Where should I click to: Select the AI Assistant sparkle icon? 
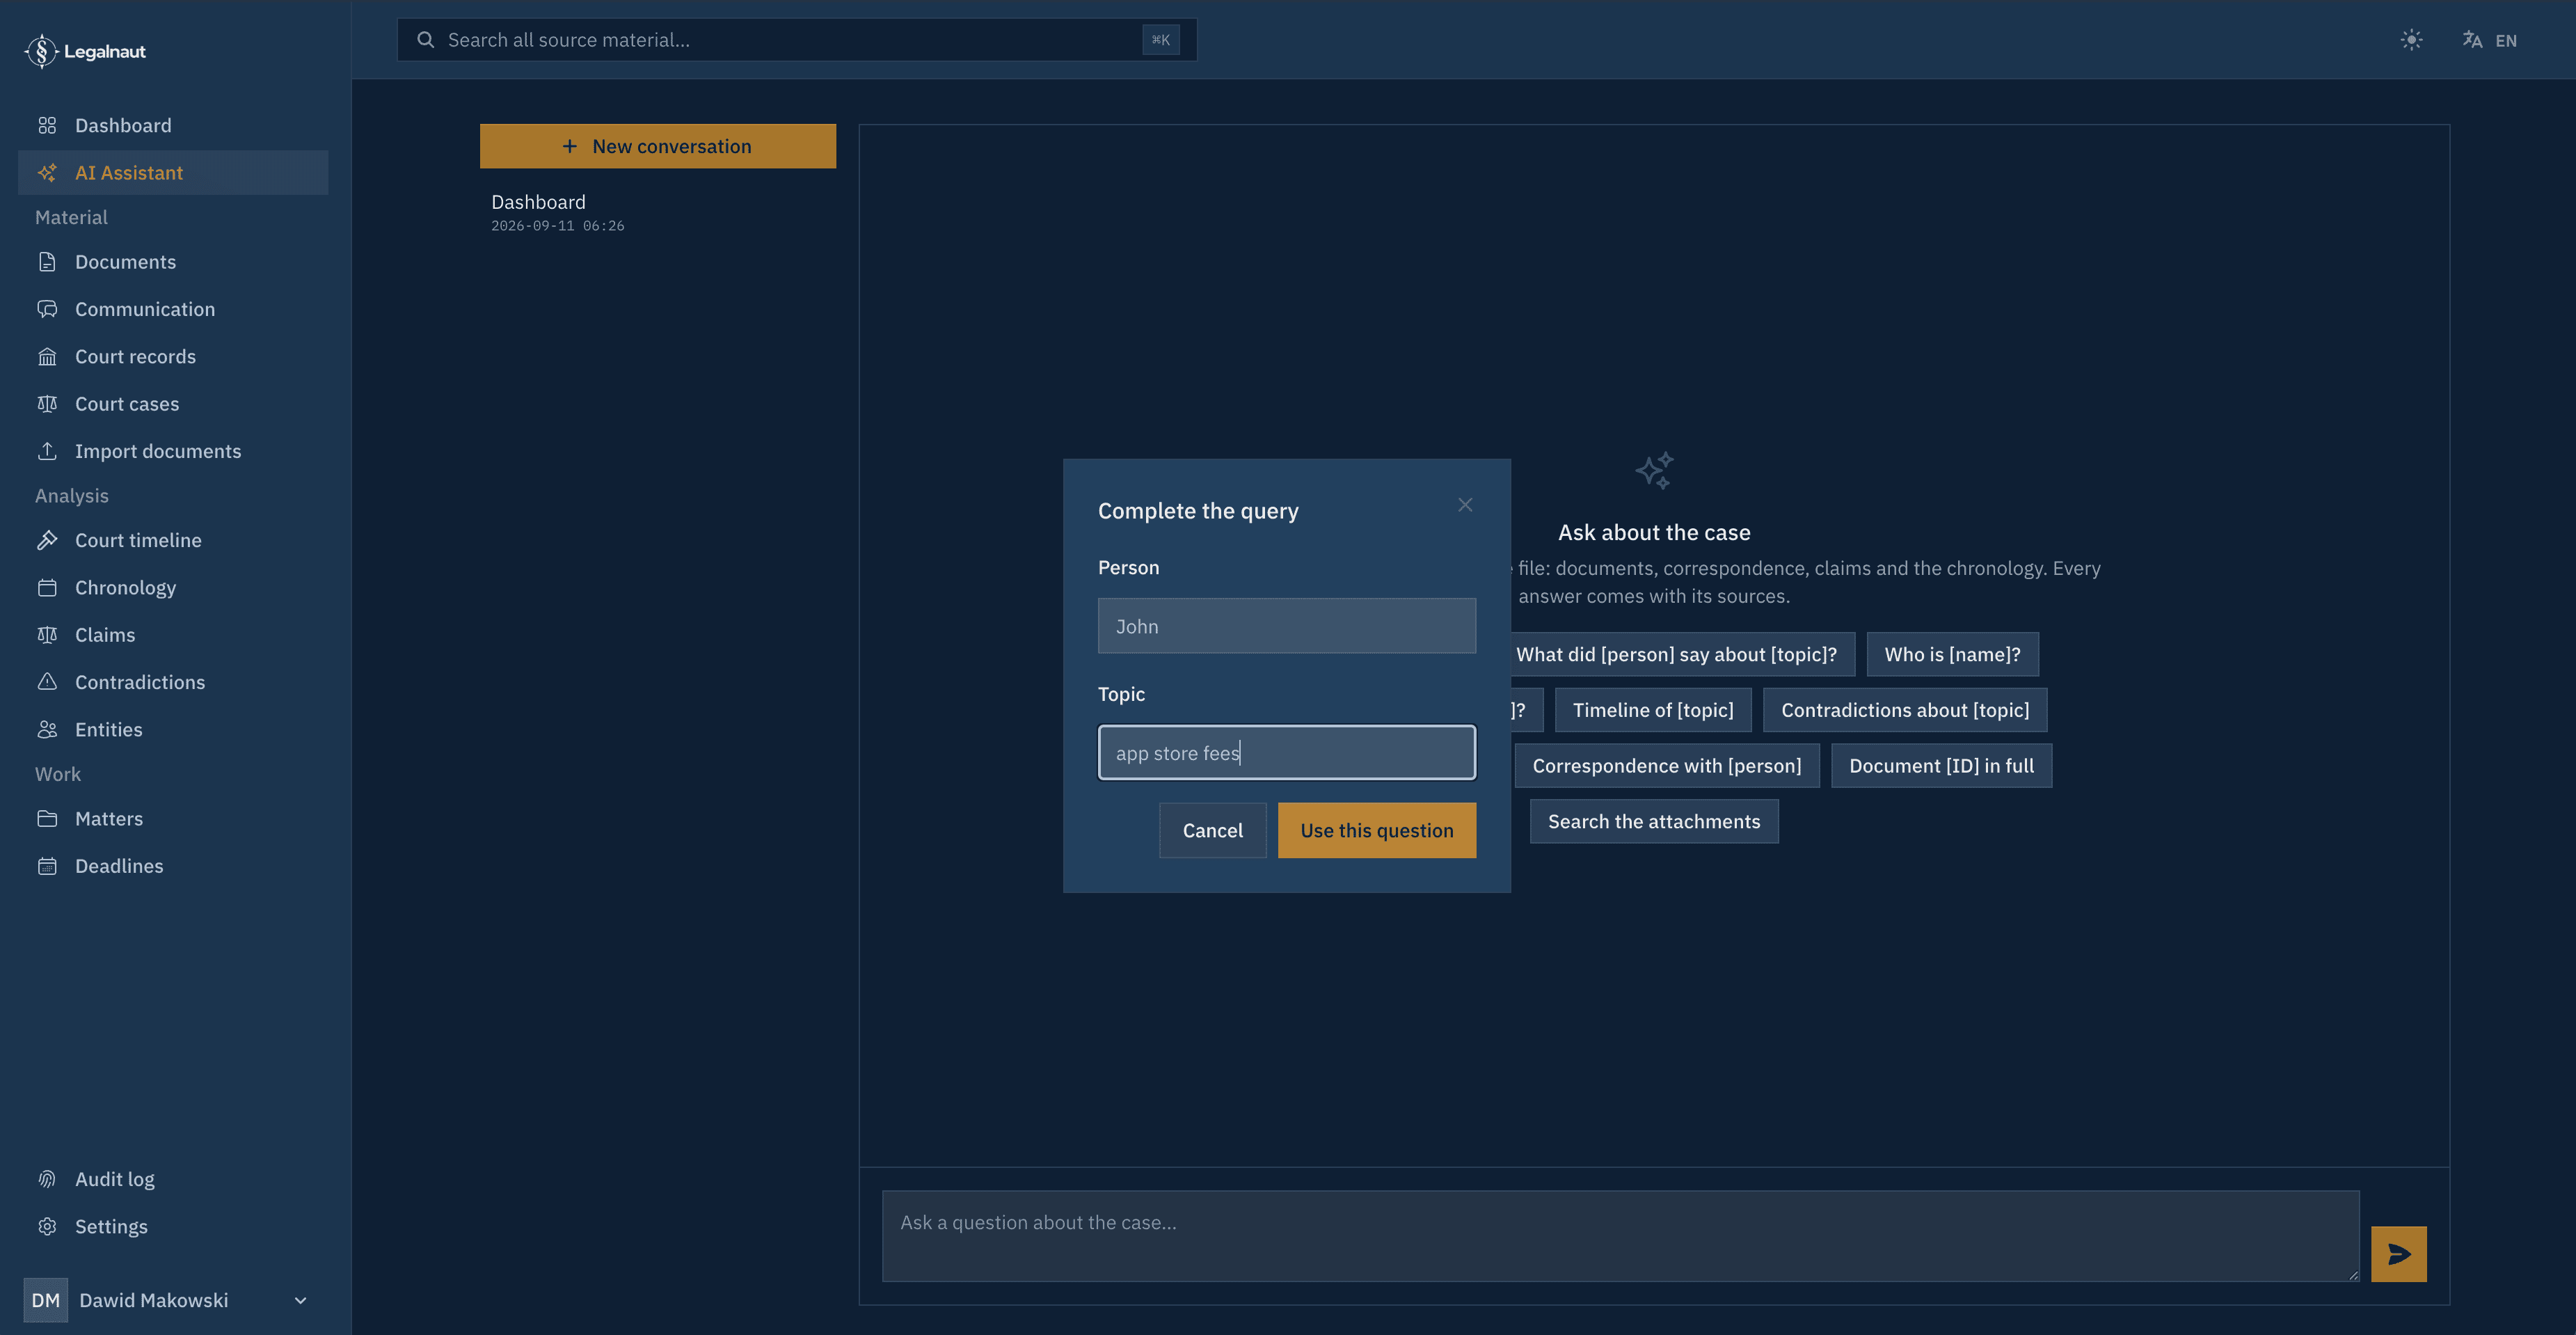(x=47, y=172)
